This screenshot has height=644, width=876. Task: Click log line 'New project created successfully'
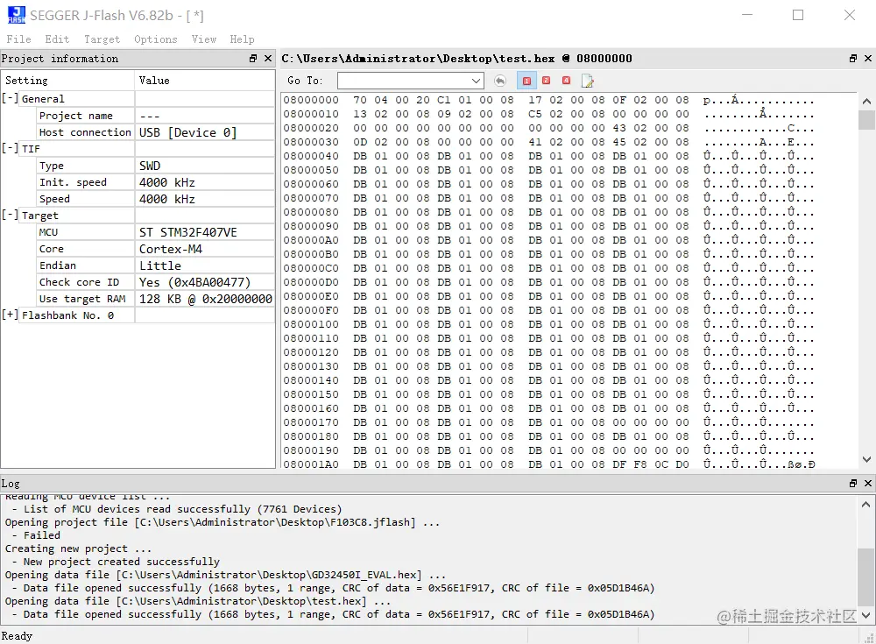[121, 562]
